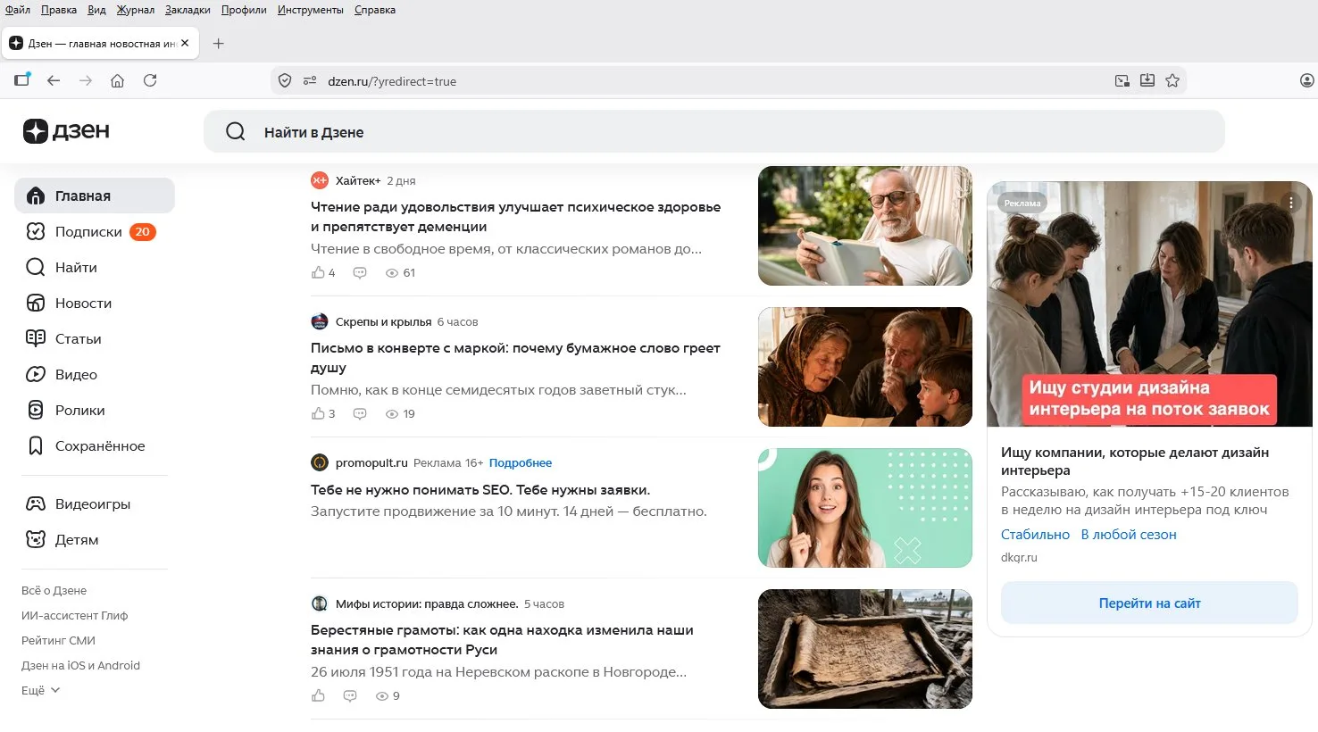
Task: Open the birch bark manuscript thumbnail
Action: [865, 649]
